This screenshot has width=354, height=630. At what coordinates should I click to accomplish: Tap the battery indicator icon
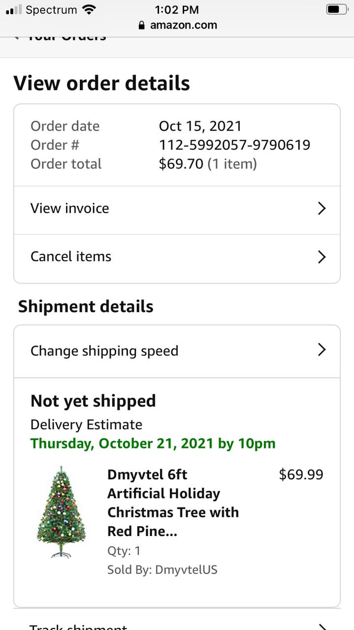tap(337, 9)
